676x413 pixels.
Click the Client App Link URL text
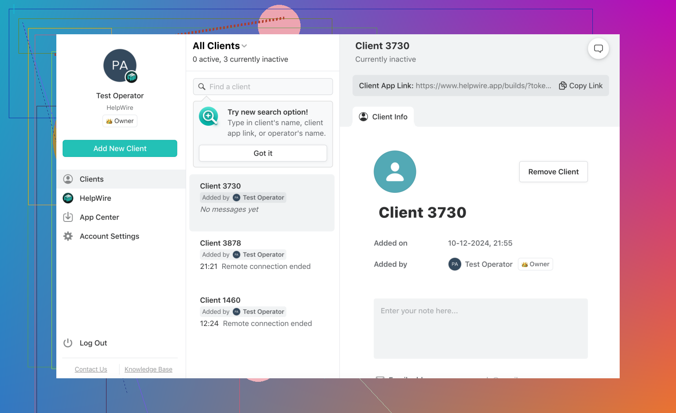click(x=483, y=86)
